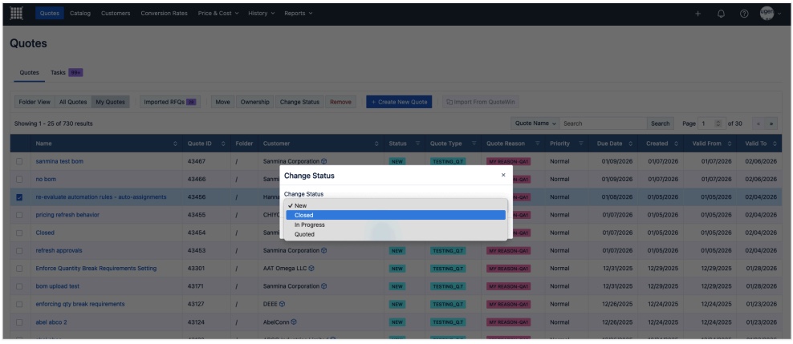The width and height of the screenshot is (793, 344).
Task: Pick the 'Quoted' status option
Action: 305,234
